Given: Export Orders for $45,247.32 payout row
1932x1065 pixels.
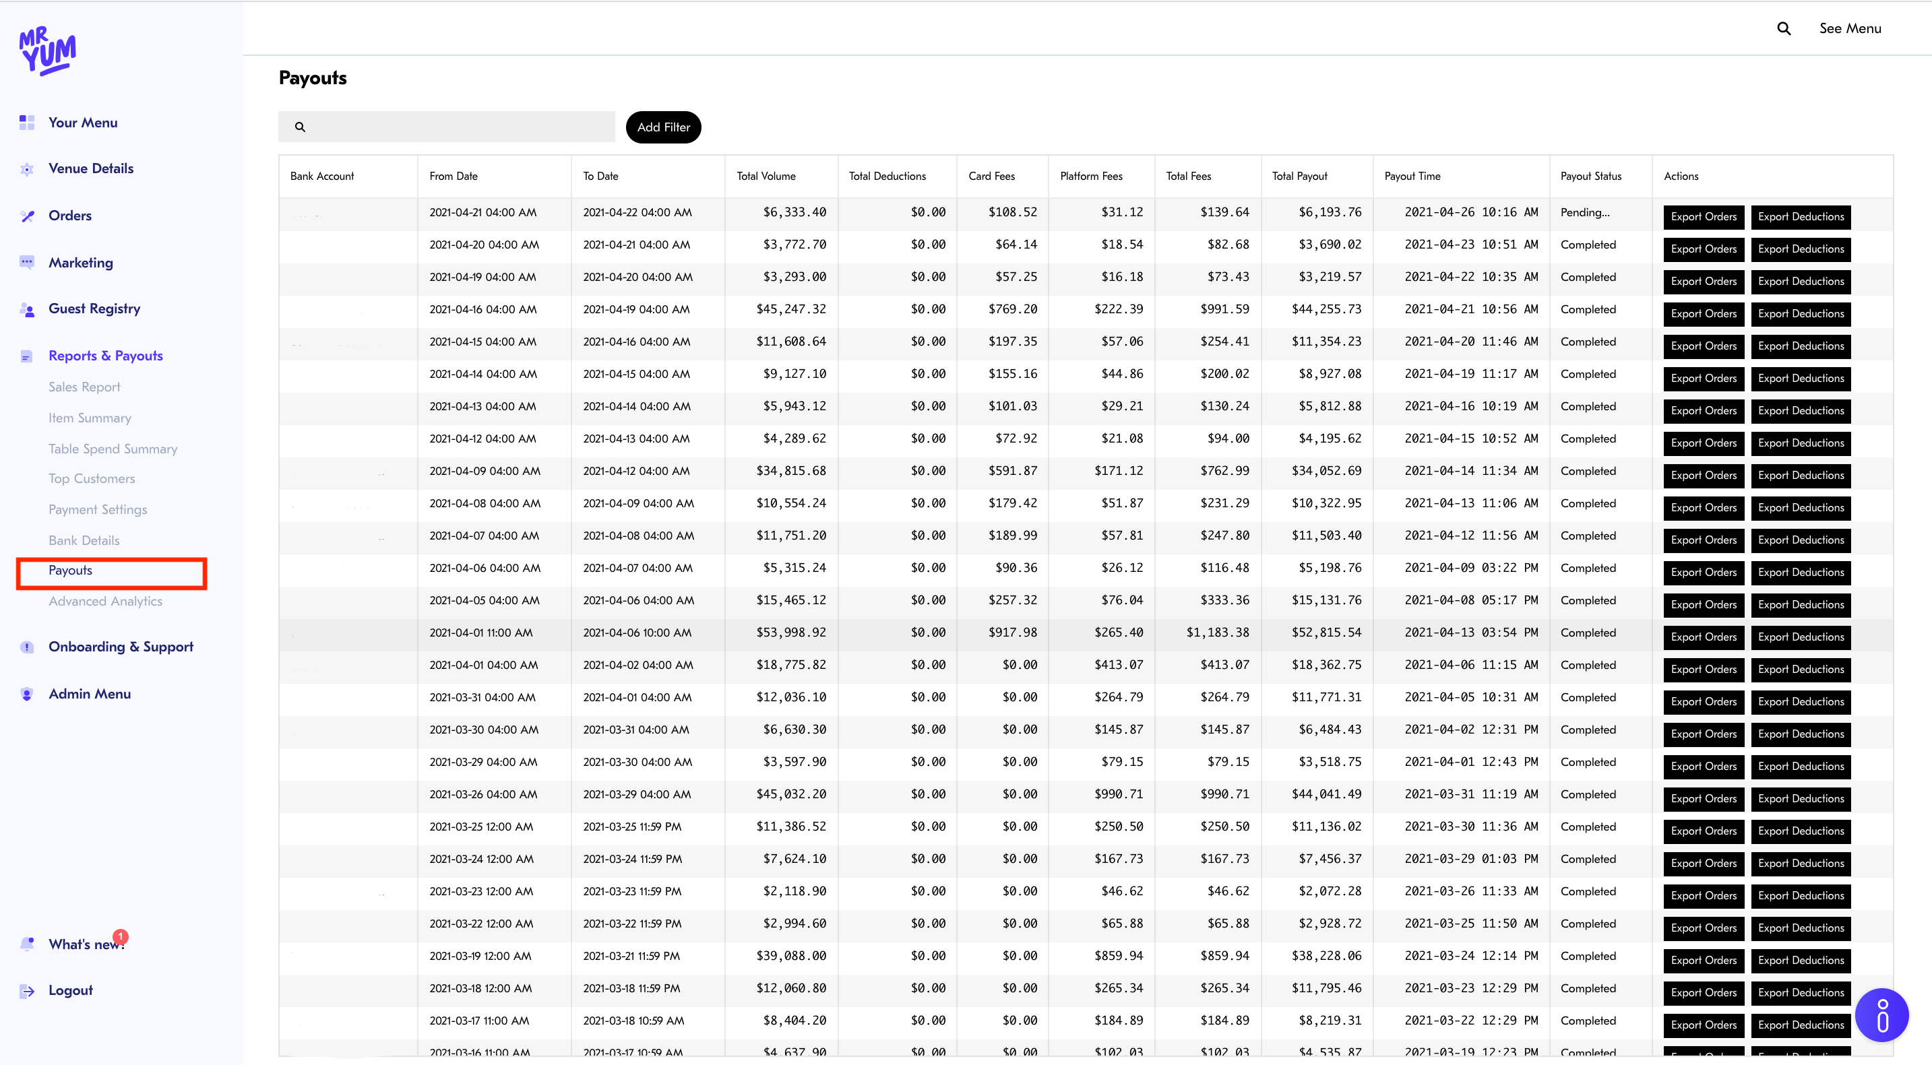Looking at the screenshot, I should click(1704, 314).
